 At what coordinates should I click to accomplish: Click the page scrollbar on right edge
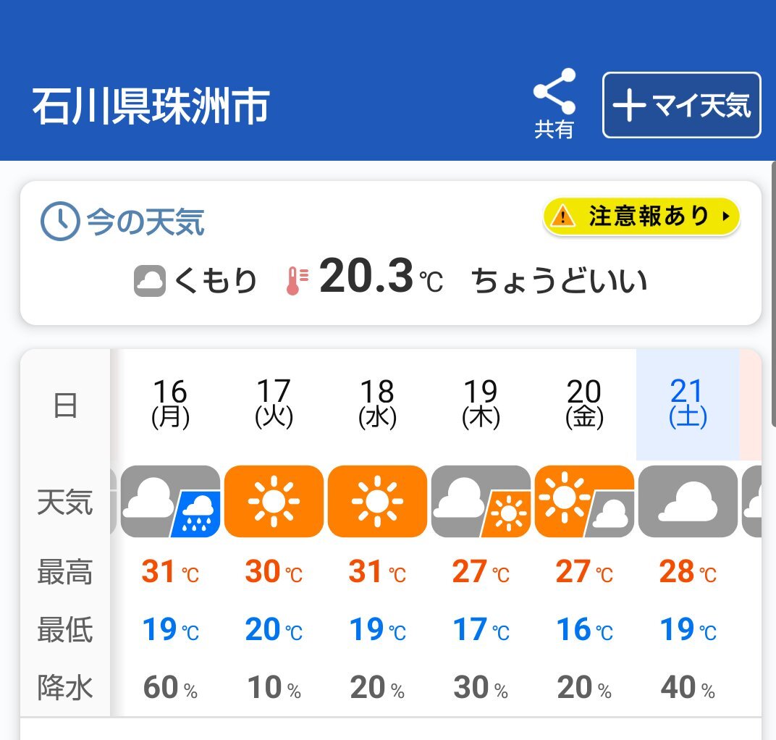(x=774, y=293)
